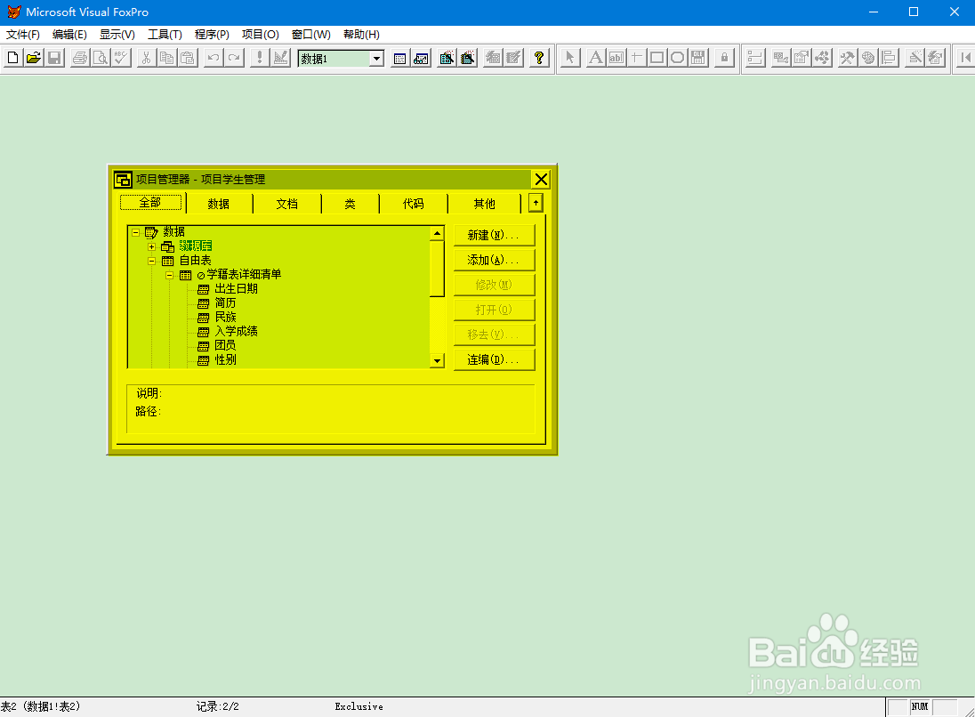Open the 窗口(W) menu

pos(310,35)
